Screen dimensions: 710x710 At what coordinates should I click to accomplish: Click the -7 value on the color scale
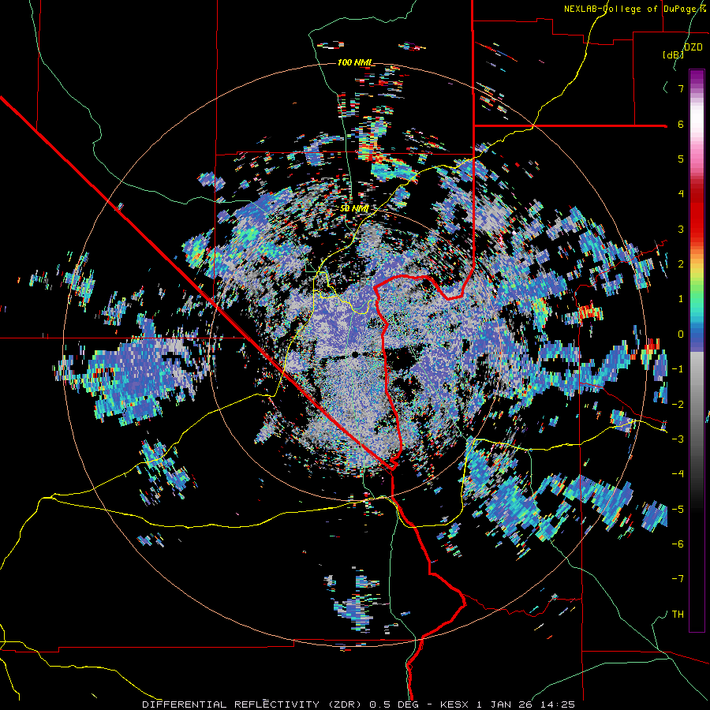coord(678,579)
